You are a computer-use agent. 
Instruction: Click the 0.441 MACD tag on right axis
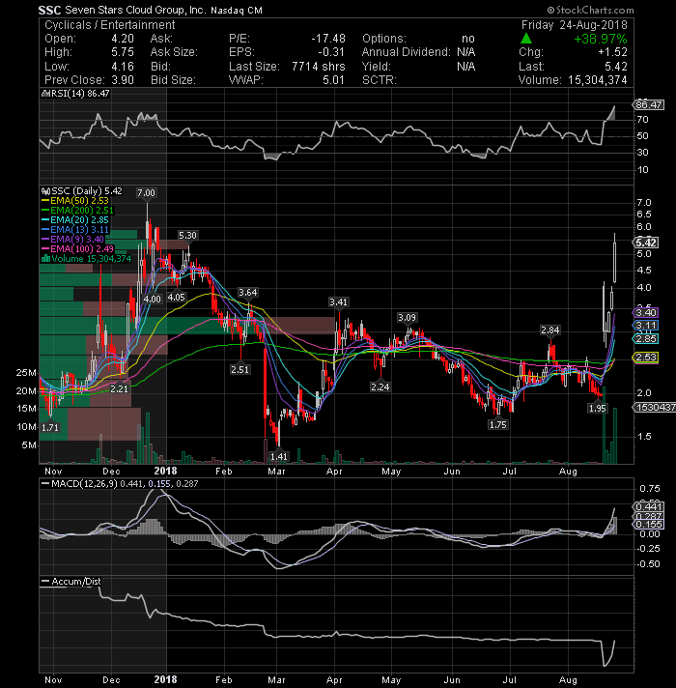click(x=649, y=506)
